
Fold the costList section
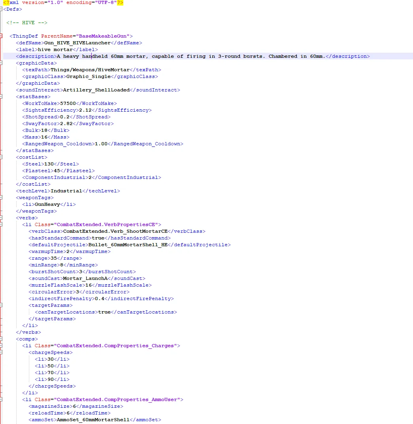(2, 157)
